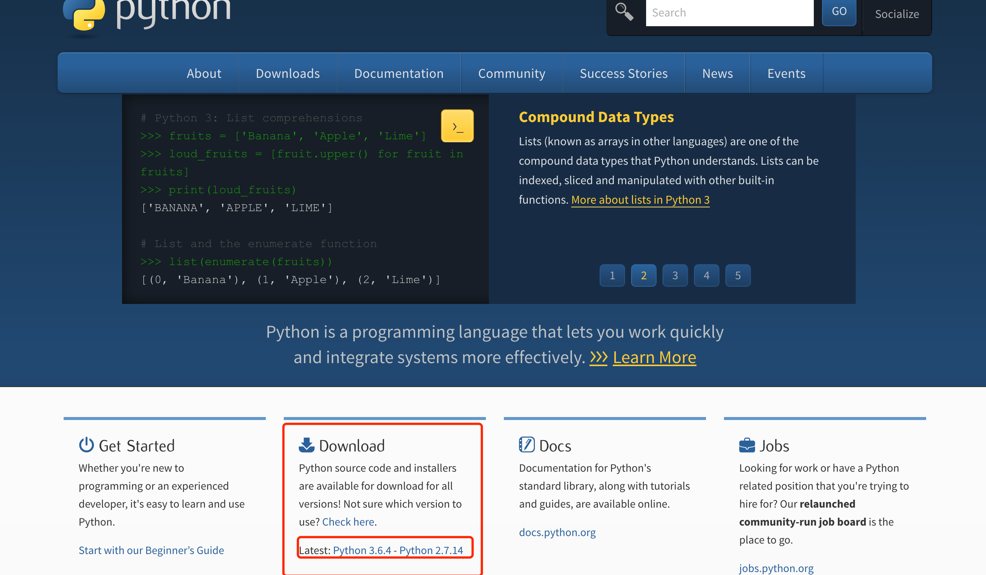Open the Community menu

pos(511,73)
